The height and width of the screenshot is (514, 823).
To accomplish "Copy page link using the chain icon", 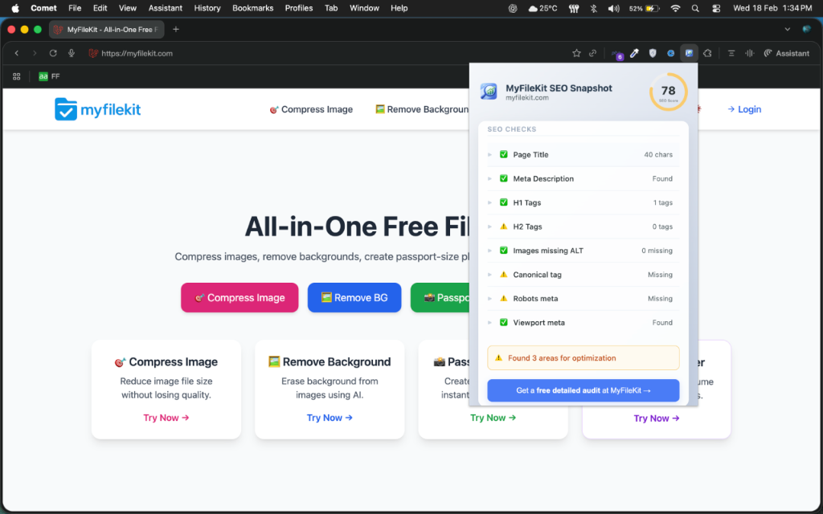I will tap(592, 53).
